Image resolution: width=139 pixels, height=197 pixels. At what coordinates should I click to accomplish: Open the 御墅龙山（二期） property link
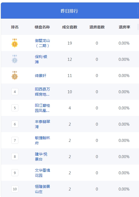tap(42, 43)
